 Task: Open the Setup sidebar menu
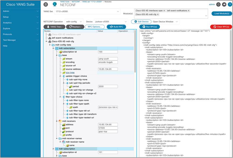(x=20, y=17)
